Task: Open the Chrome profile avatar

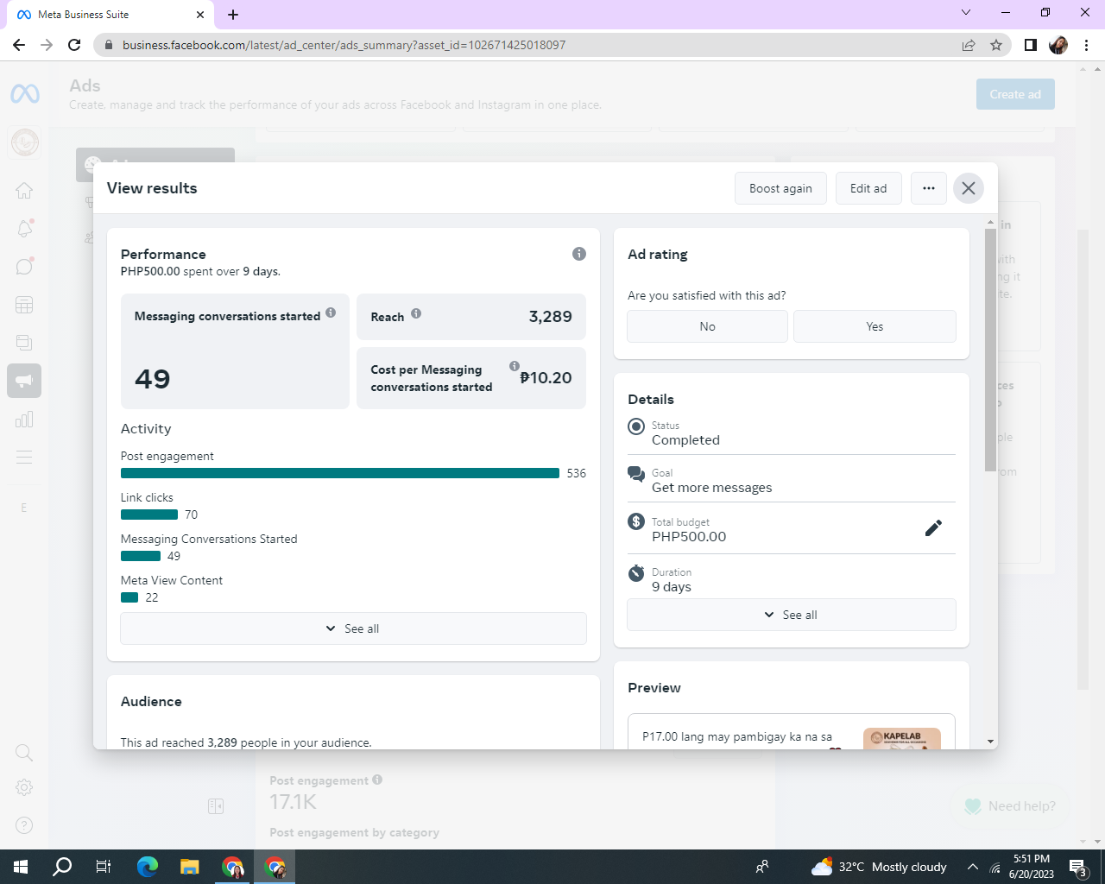Action: click(1058, 45)
